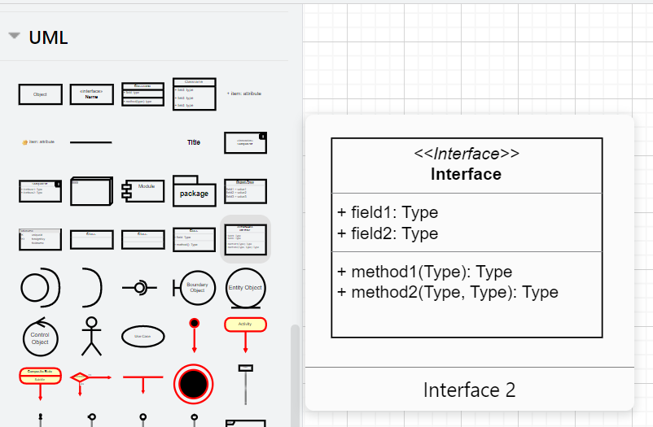Select the red start state arrow shape

(x=194, y=334)
